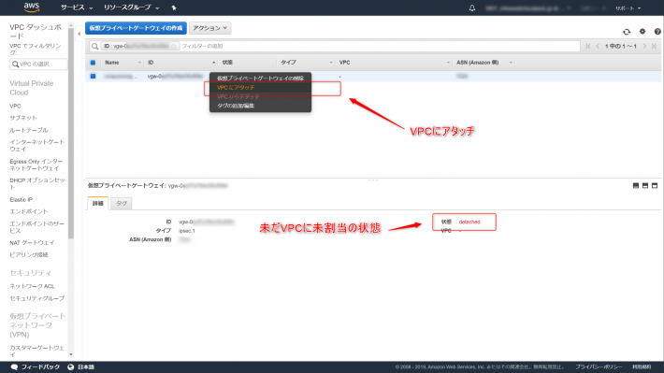This screenshot has width=664, height=373.
Task: Open the notifications bell icon
Action: coord(471,8)
